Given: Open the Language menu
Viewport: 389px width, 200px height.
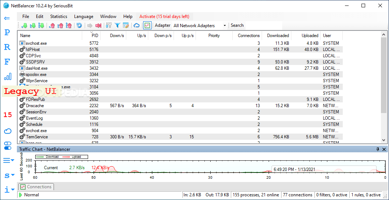Looking at the screenshot, I should (x=84, y=17).
